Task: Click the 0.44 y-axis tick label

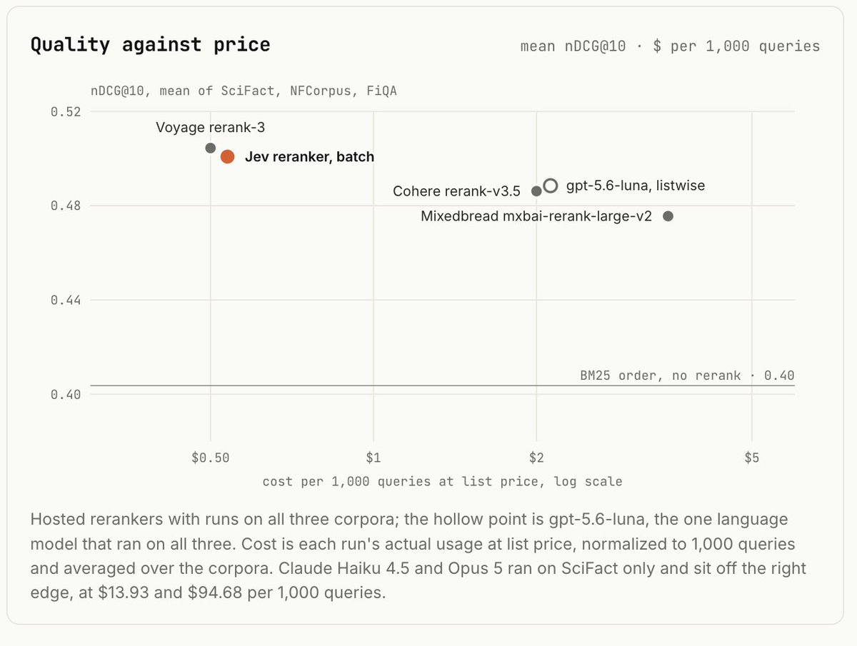Action: click(x=65, y=301)
